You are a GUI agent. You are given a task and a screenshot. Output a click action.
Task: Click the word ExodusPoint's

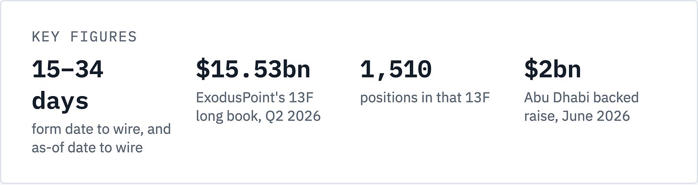[241, 98]
